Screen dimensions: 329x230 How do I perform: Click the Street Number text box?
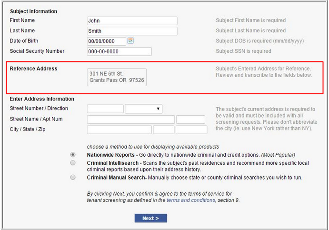point(105,109)
